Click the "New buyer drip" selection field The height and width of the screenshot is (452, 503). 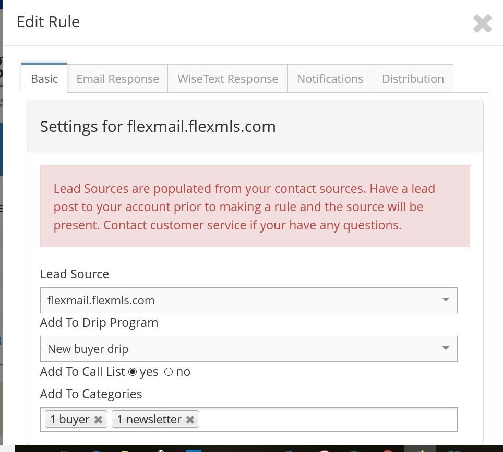pos(248,348)
